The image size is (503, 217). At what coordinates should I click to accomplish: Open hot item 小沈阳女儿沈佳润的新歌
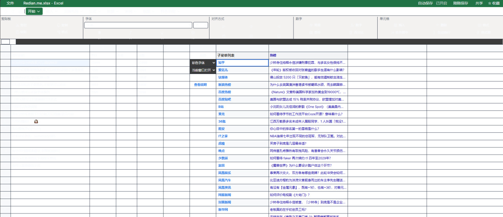tap(307, 107)
